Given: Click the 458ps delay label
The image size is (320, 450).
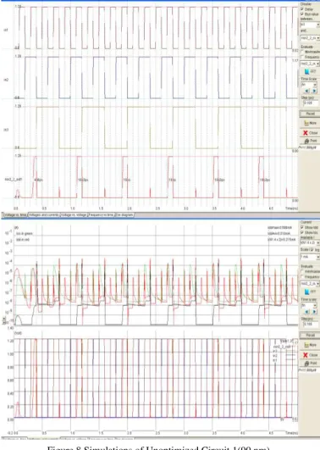Looking at the screenshot, I should tap(39, 180).
